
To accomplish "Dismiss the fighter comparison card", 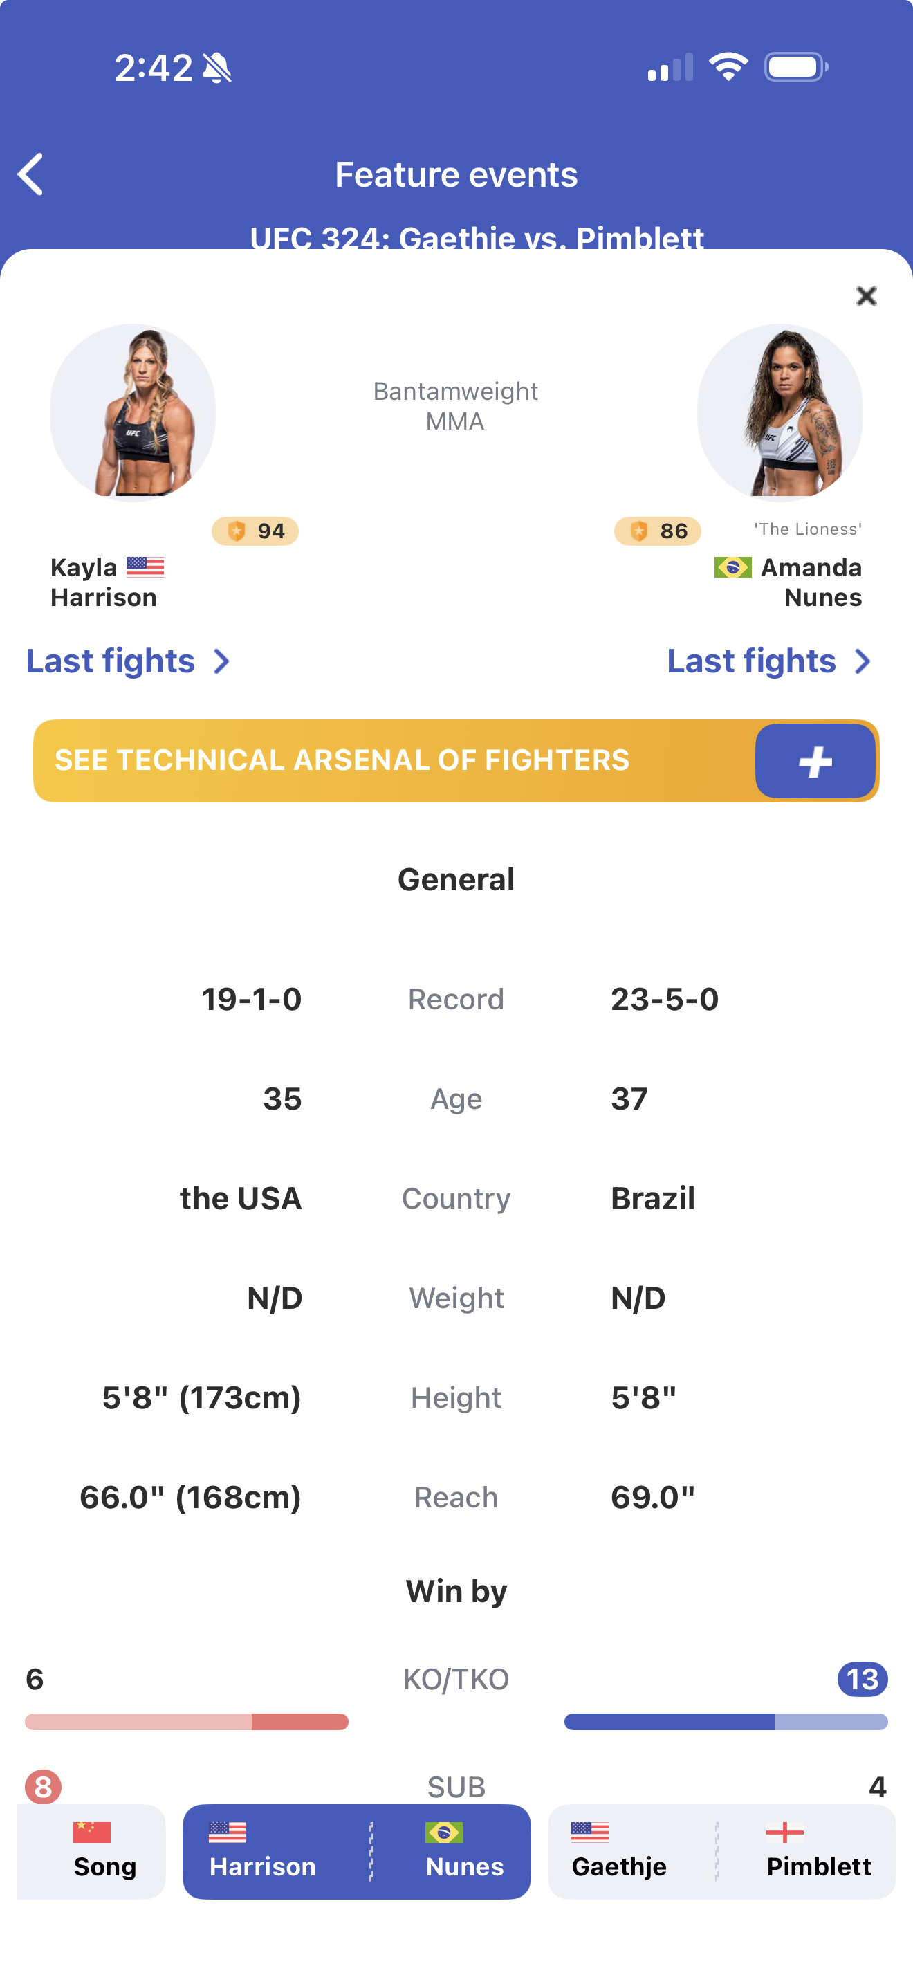I will click(866, 296).
